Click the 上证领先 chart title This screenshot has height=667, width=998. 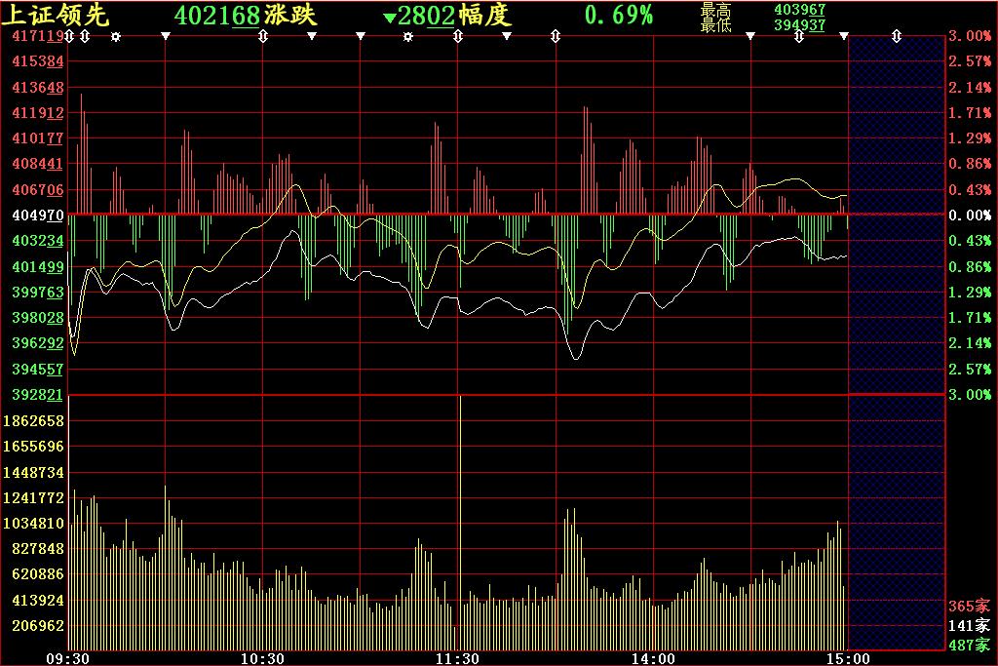55,16
